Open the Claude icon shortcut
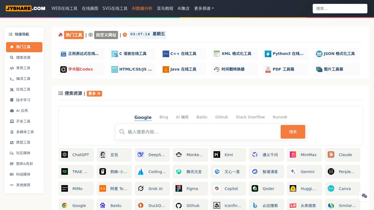This screenshot has width=374, height=210. [331, 155]
